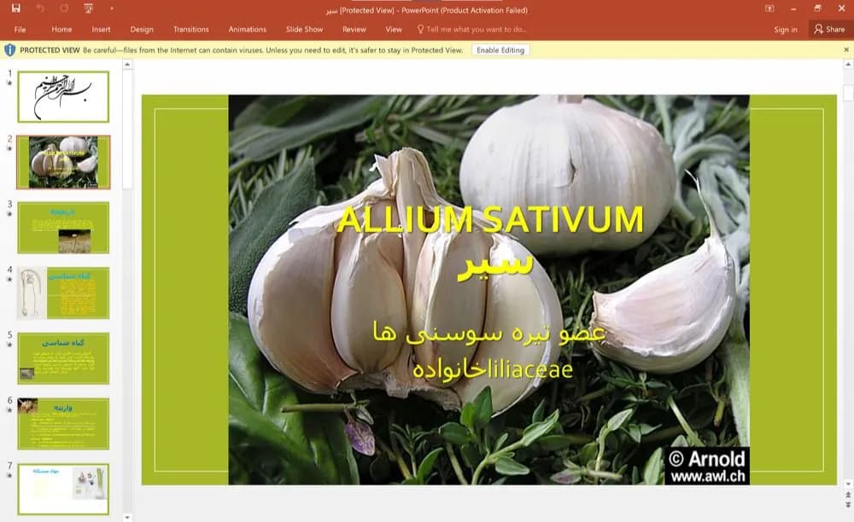Click thumbnail pane scroll up arrow
Screen dimensions: 854x522
coord(127,65)
